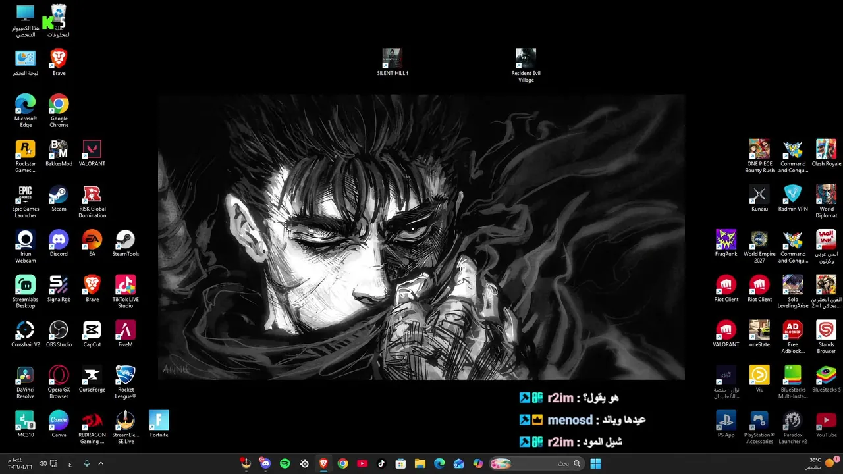Image resolution: width=843 pixels, height=474 pixels.
Task: Open the Fortnite desktop shortcut
Action: [x=159, y=424]
